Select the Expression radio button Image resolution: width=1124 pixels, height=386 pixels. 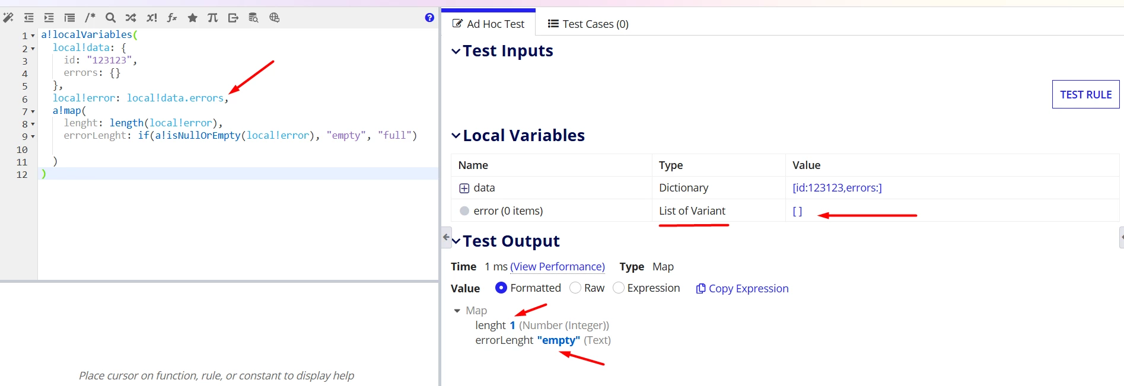pyautogui.click(x=619, y=288)
